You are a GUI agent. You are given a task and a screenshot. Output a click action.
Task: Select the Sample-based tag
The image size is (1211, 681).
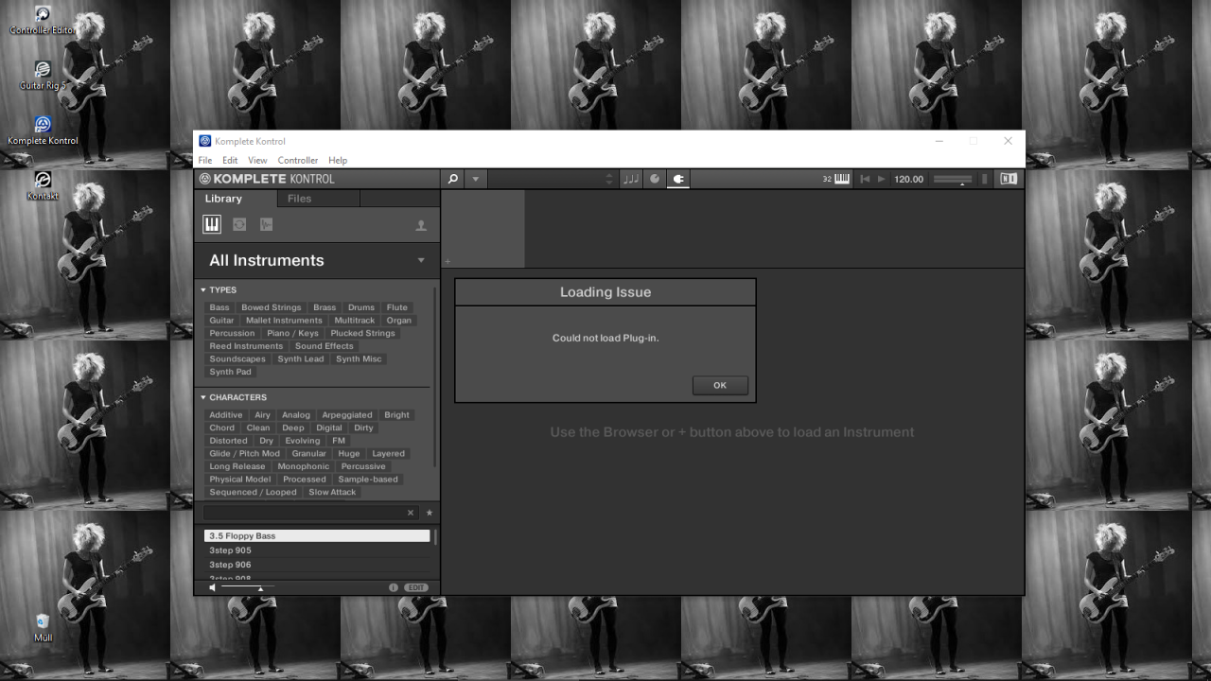pos(368,480)
